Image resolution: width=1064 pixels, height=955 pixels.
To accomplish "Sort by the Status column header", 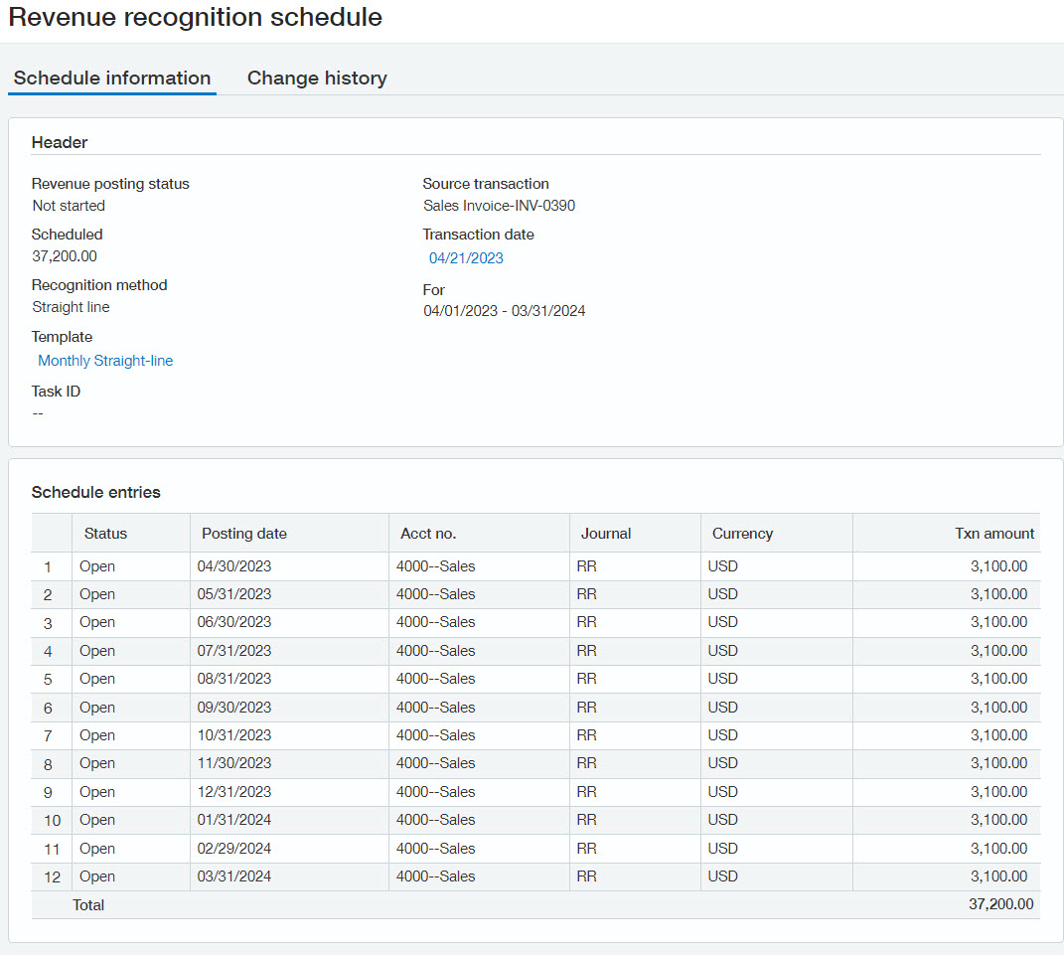I will tap(105, 534).
